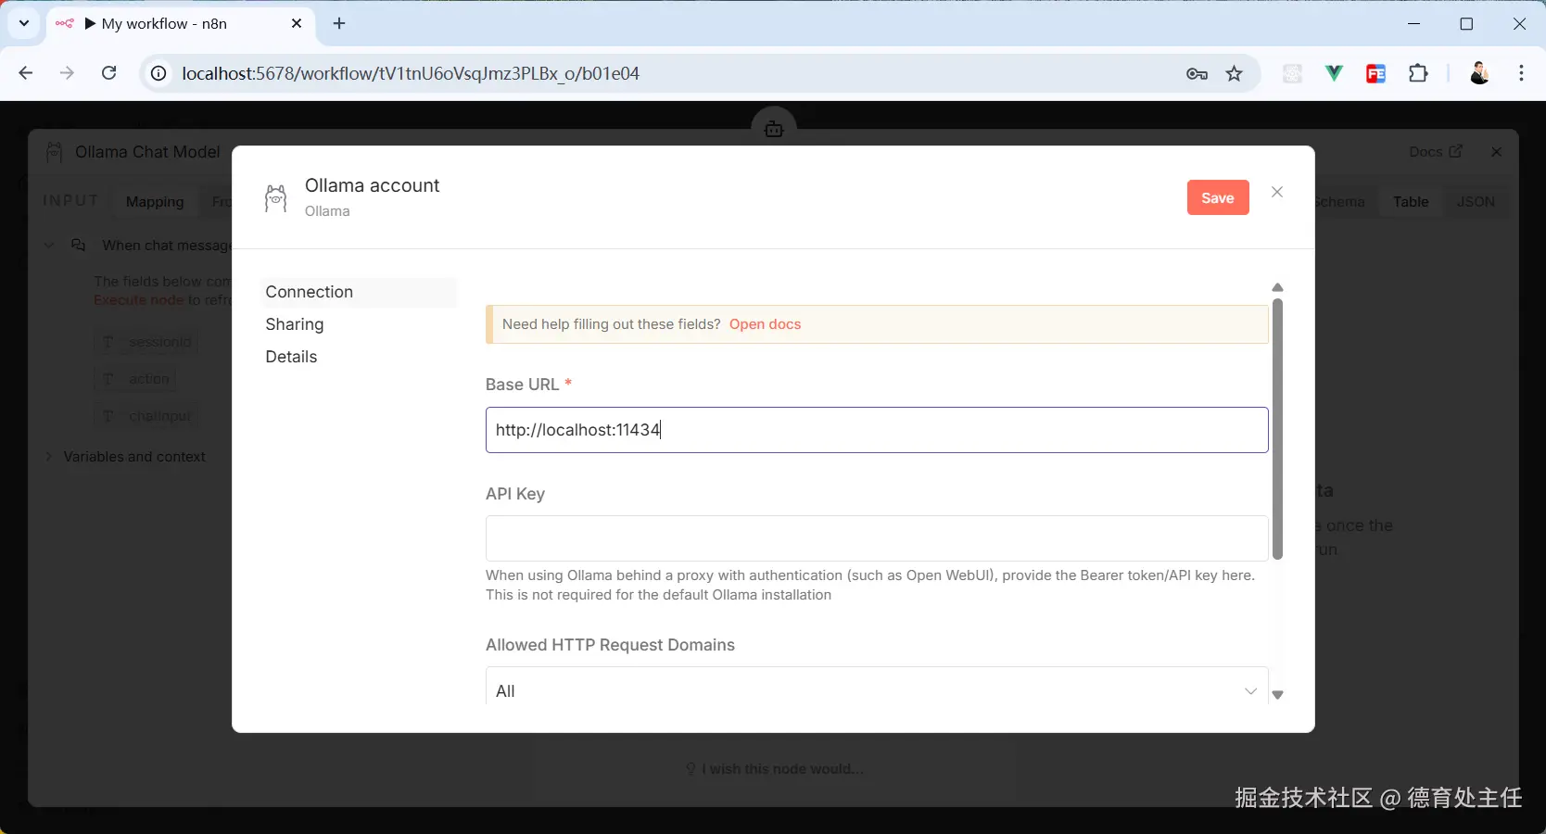Open the Chrome three-dot menu
Viewport: 1546px width, 834px height.
1521,73
